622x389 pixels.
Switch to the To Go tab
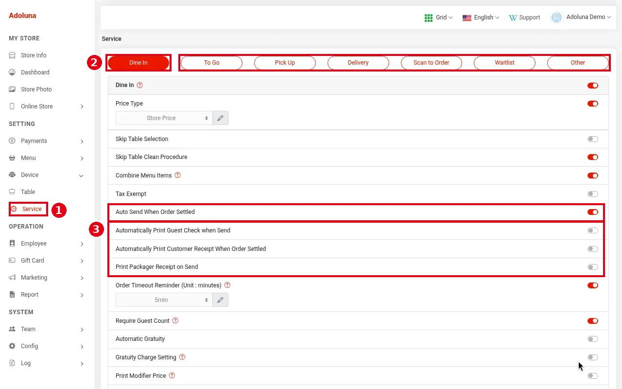point(212,63)
